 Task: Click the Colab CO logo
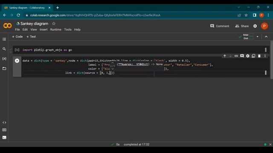8,25
